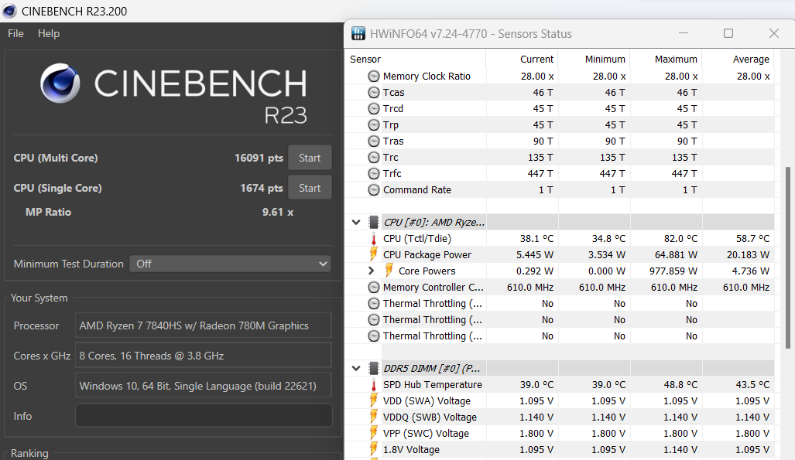Screen dimensions: 795x460
Task: Click the OS field in Cinebench
Action: (204, 386)
